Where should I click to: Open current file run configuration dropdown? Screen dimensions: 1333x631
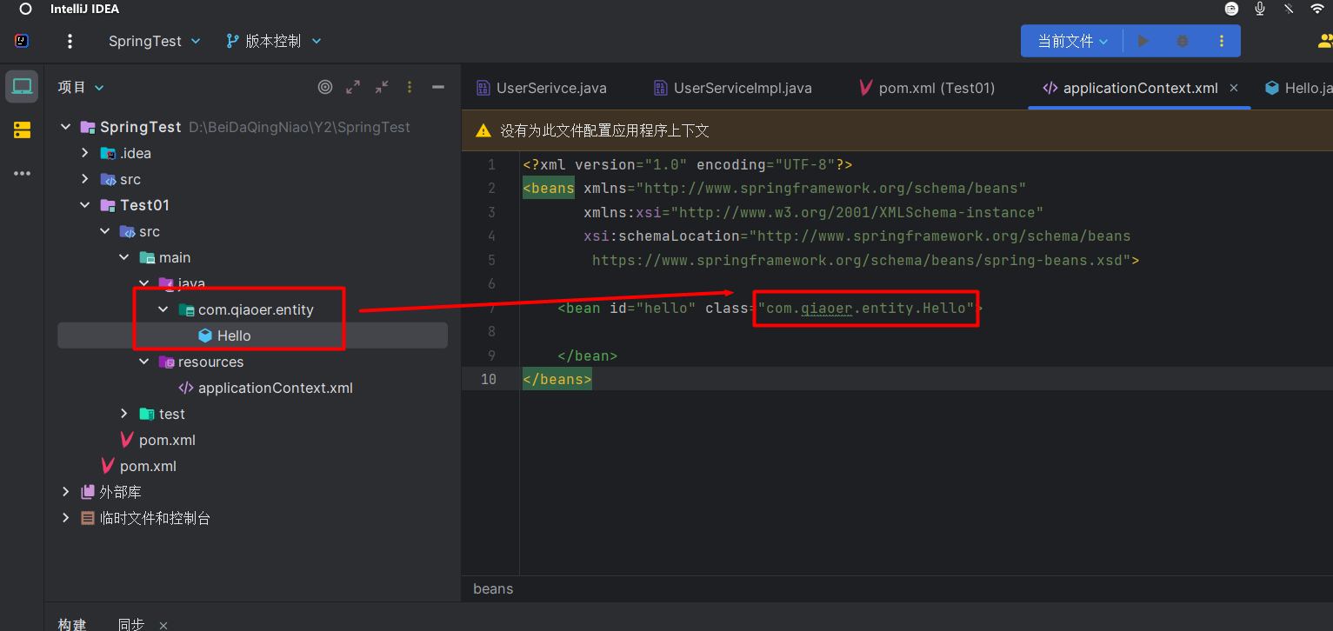1072,41
